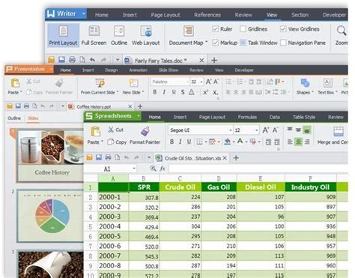Switch Writer to Full Screen view
The image size is (355, 278).
point(94,35)
